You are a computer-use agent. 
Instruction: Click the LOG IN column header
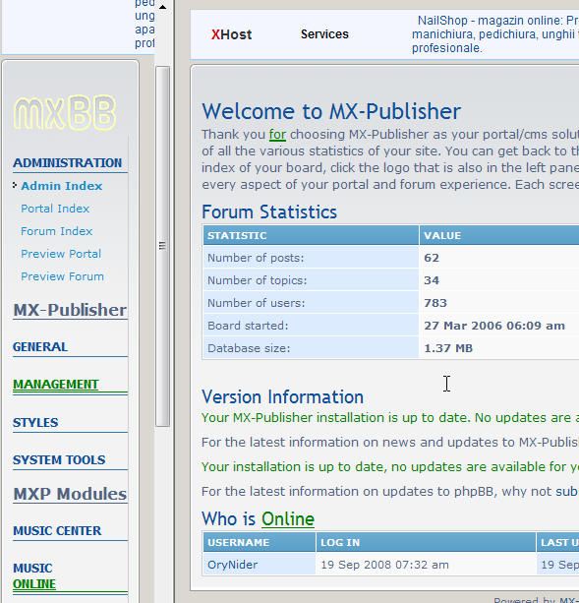tap(426, 542)
